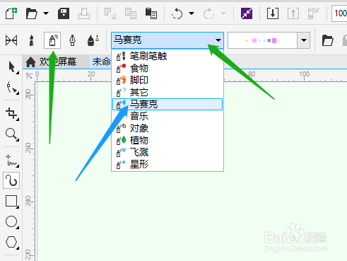Select the Preset artistic media mode
Screen dimensions: 347x261
click(x=11, y=40)
